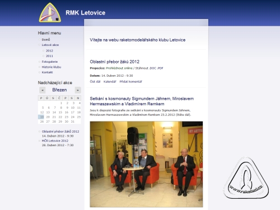This screenshot has height=210, width=280.
Task: Select March 1 in the calendar
Action: (x=61, y=103)
